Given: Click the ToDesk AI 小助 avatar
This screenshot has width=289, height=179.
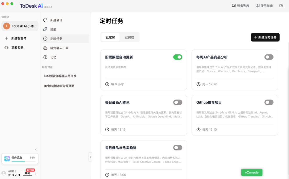Looking at the screenshot, I should tap(7, 26).
